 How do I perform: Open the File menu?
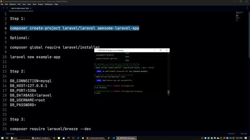click(x=2, y=4)
